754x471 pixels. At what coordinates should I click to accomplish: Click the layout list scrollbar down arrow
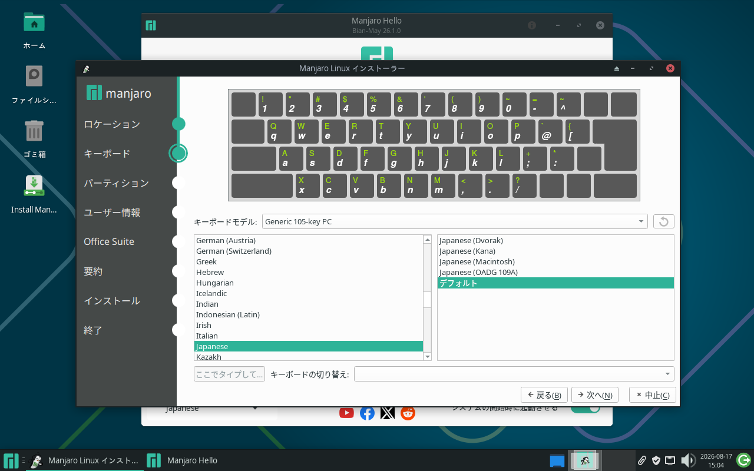[428, 356]
